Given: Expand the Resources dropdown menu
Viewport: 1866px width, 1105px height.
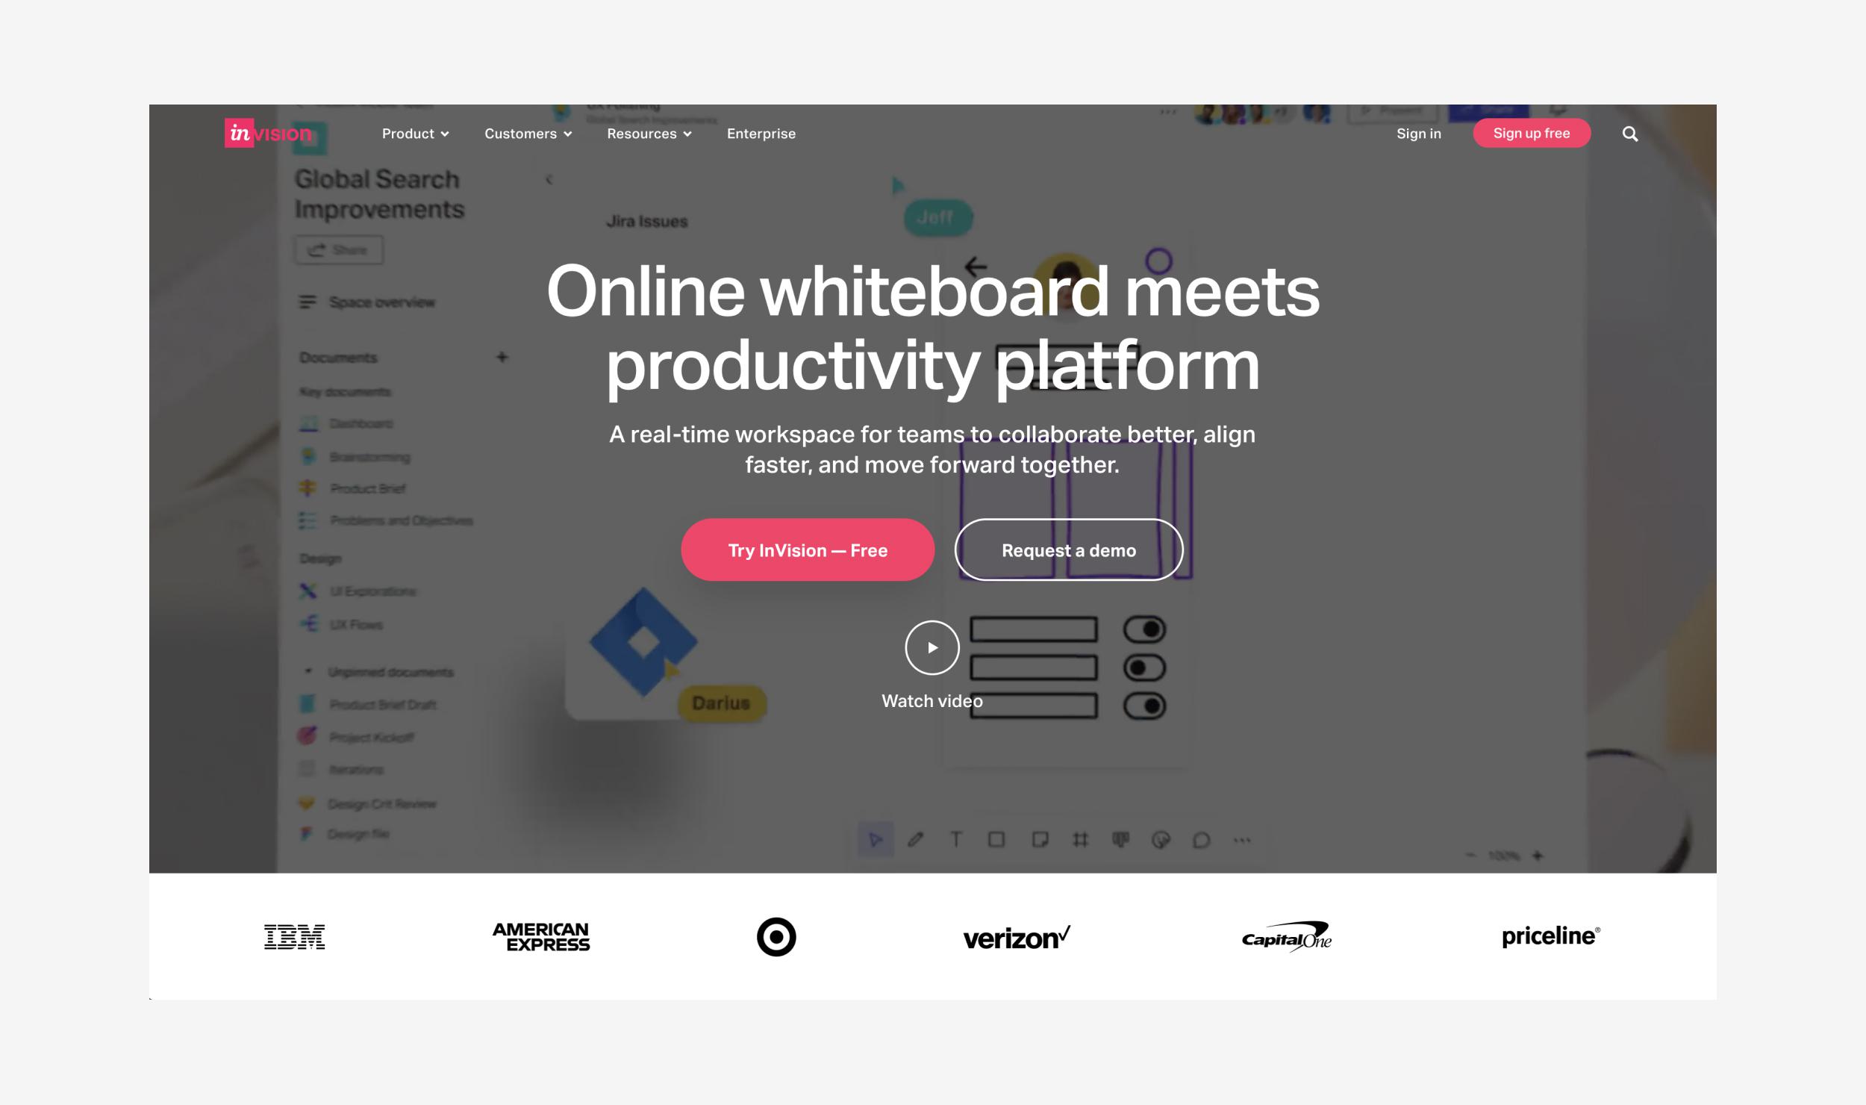Looking at the screenshot, I should pos(649,133).
